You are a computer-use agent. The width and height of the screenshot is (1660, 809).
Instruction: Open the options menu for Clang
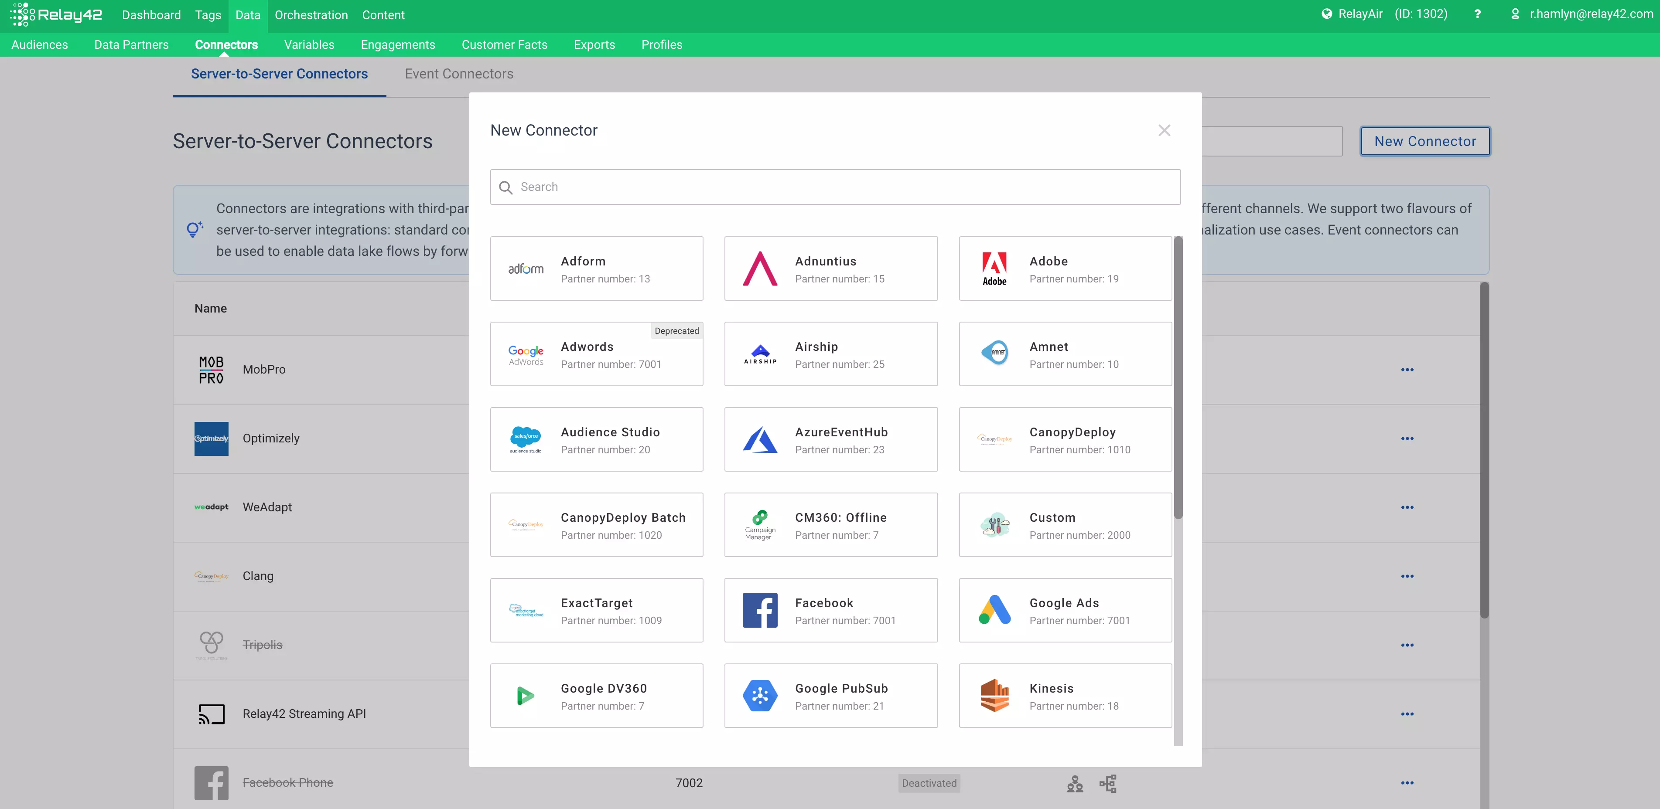tap(1407, 577)
